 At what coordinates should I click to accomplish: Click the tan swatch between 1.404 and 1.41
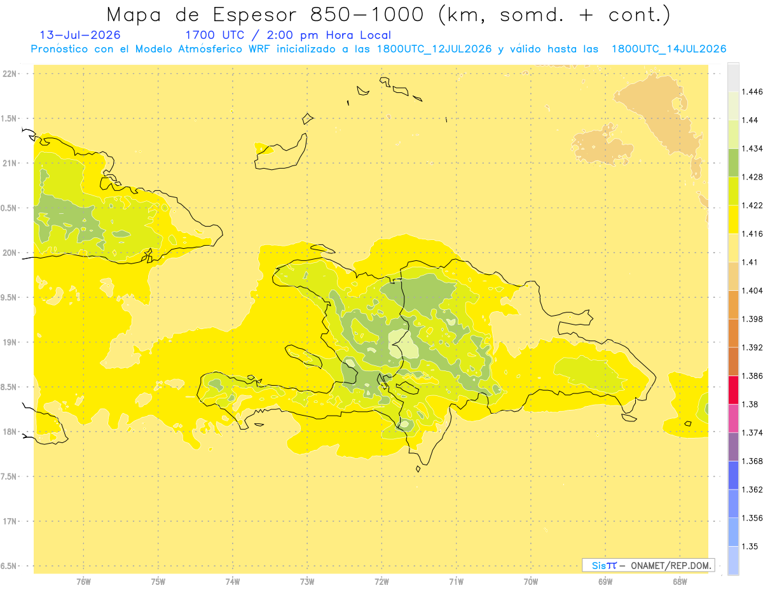tap(733, 276)
